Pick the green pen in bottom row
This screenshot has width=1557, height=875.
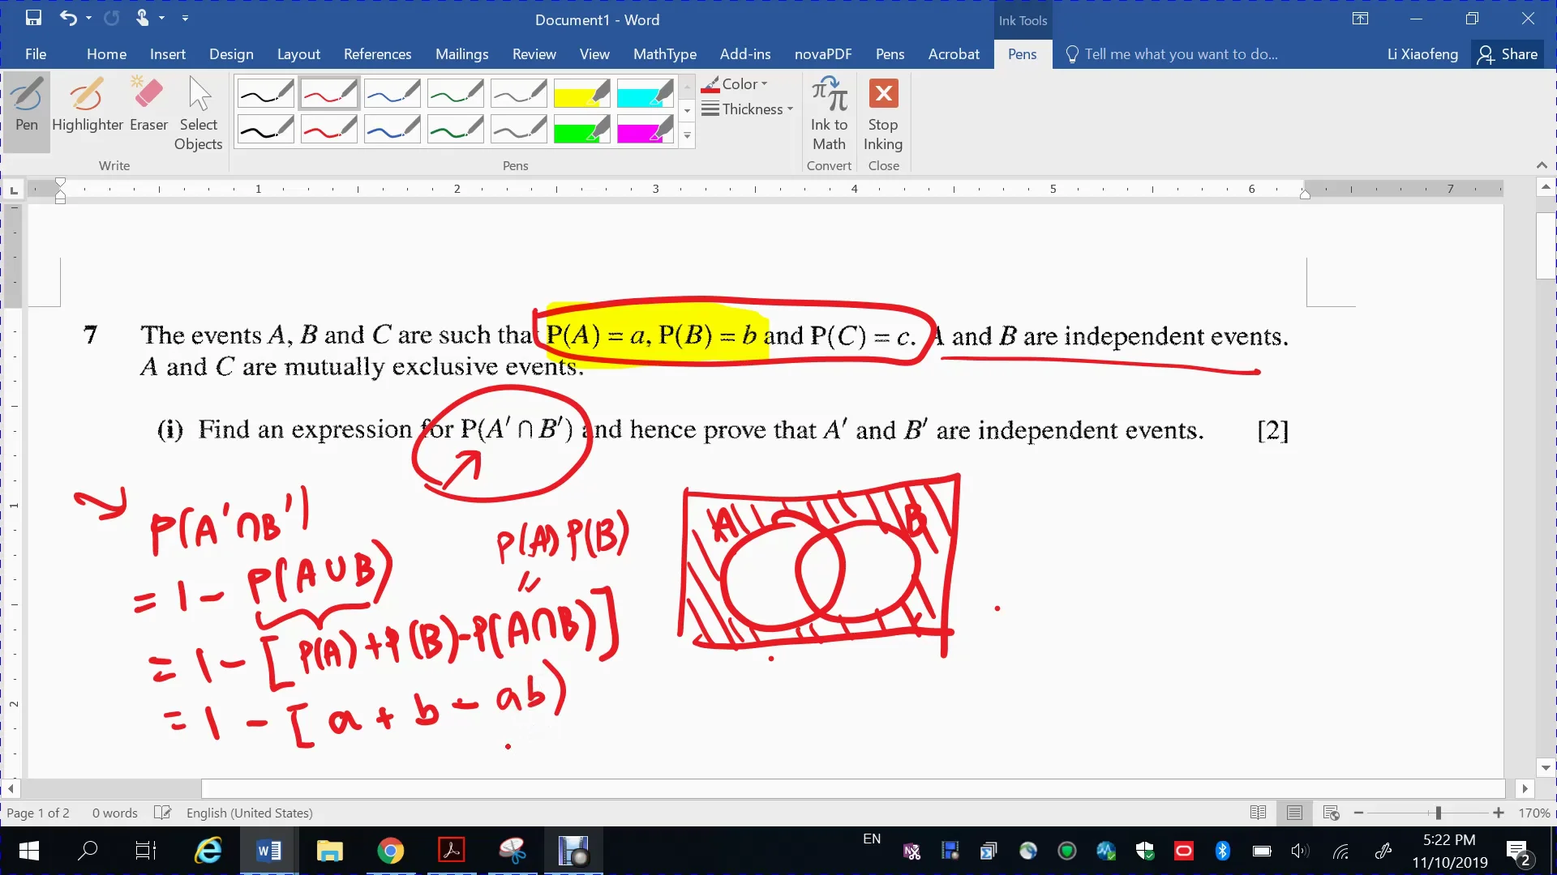coord(456,129)
